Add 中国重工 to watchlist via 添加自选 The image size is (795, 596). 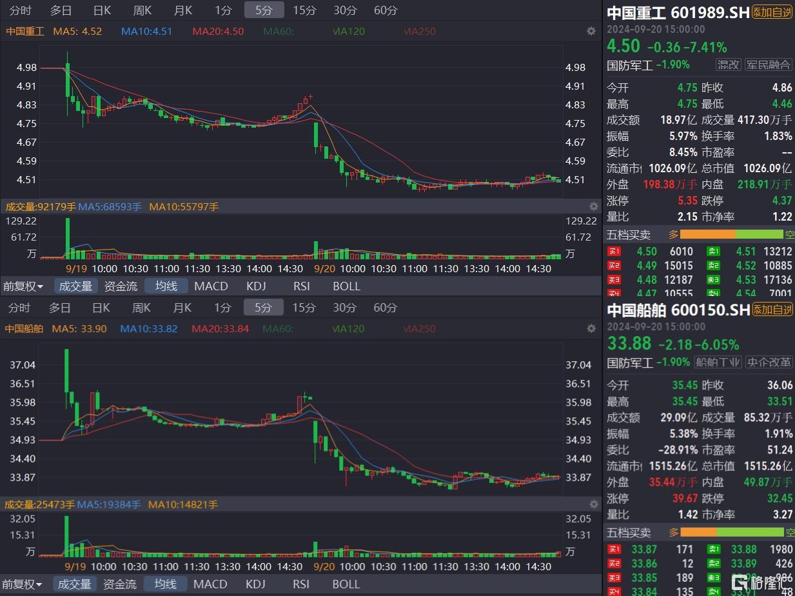coord(772,12)
